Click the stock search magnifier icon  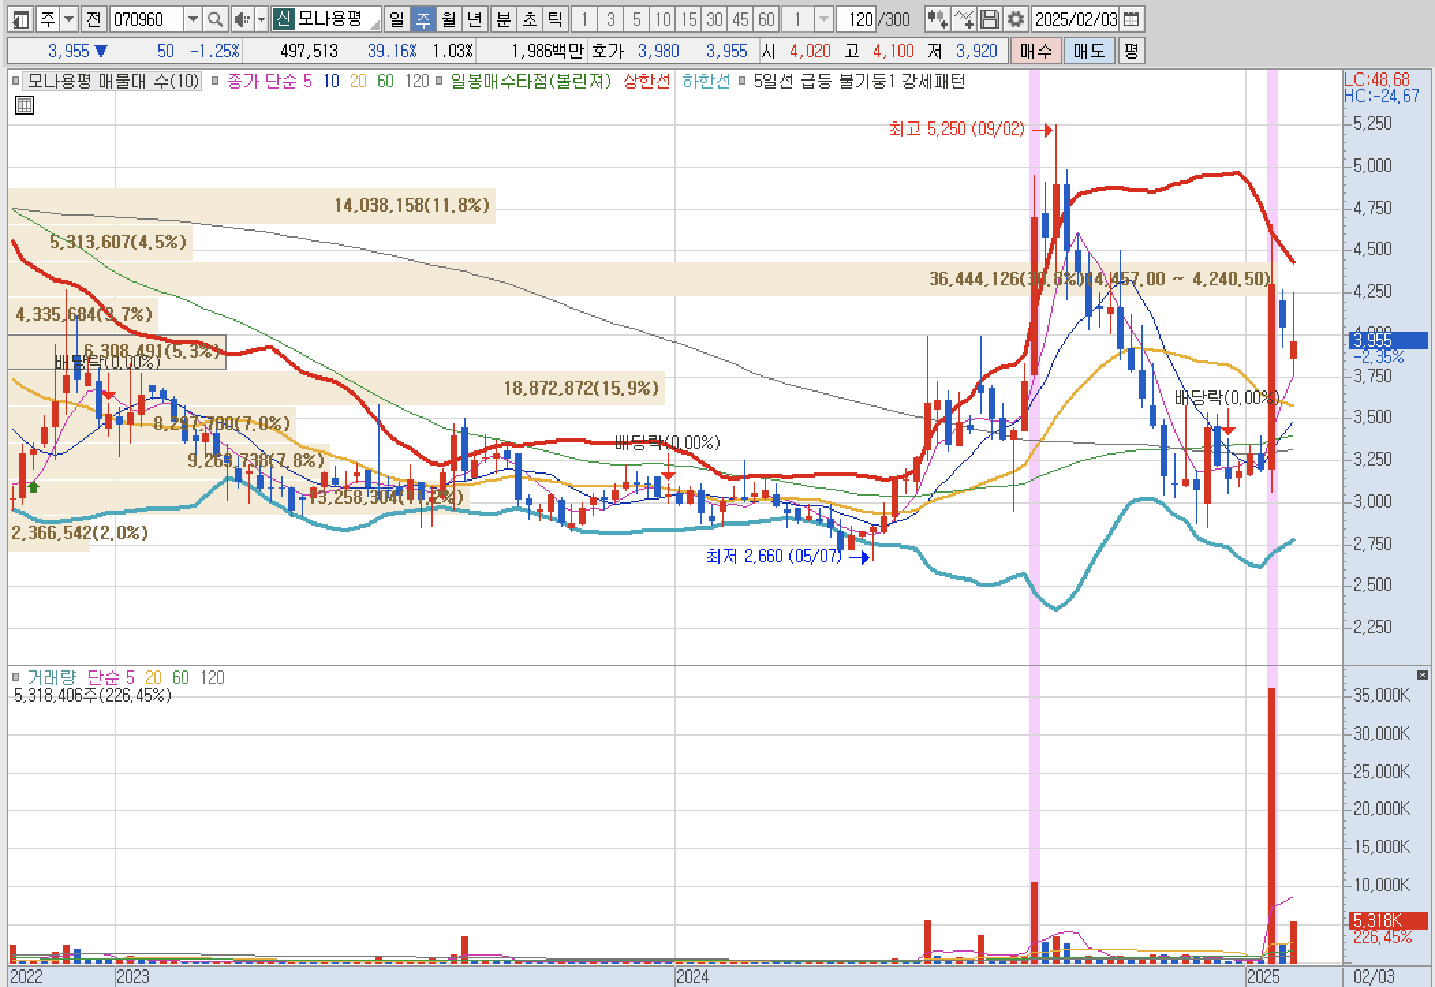(x=215, y=20)
